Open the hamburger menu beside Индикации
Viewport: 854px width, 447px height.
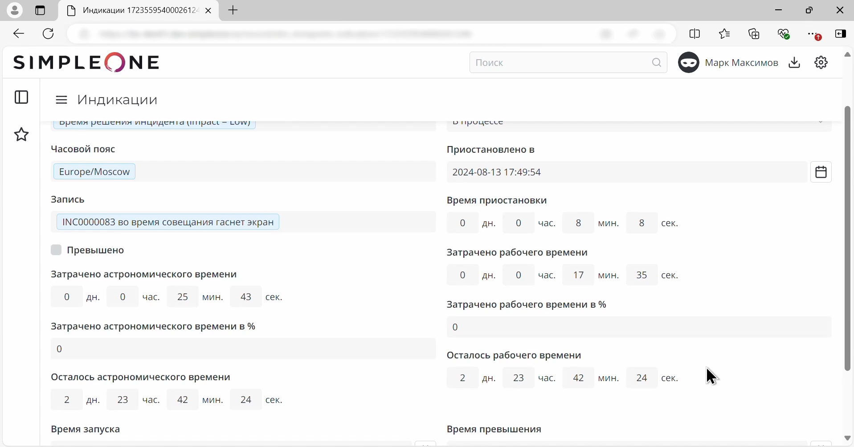coord(61,100)
